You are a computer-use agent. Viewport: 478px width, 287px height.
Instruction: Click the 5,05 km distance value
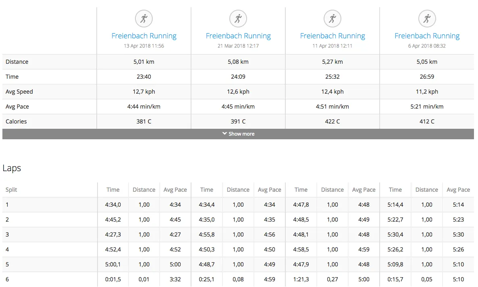[427, 62]
